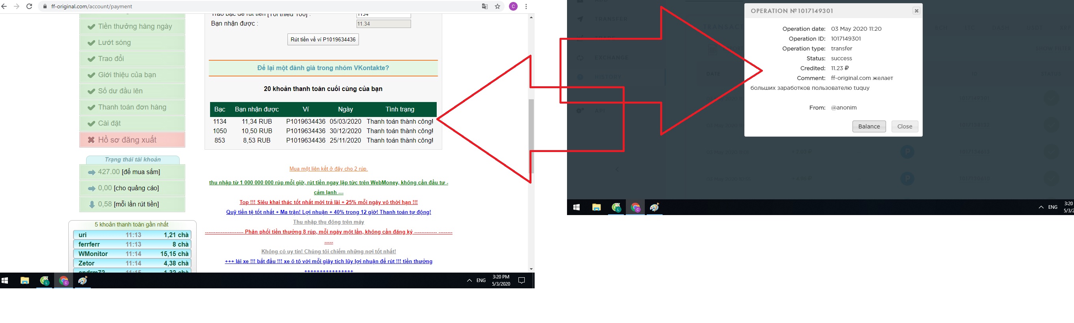The height and width of the screenshot is (323, 1074).
Task: Open the VKontakte review link
Action: [x=323, y=68]
